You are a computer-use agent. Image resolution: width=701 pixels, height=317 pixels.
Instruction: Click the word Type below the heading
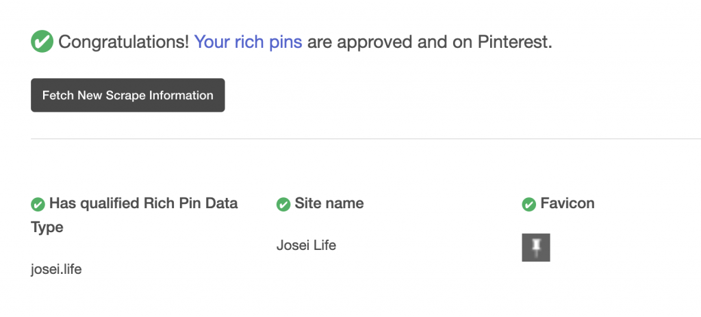(47, 227)
